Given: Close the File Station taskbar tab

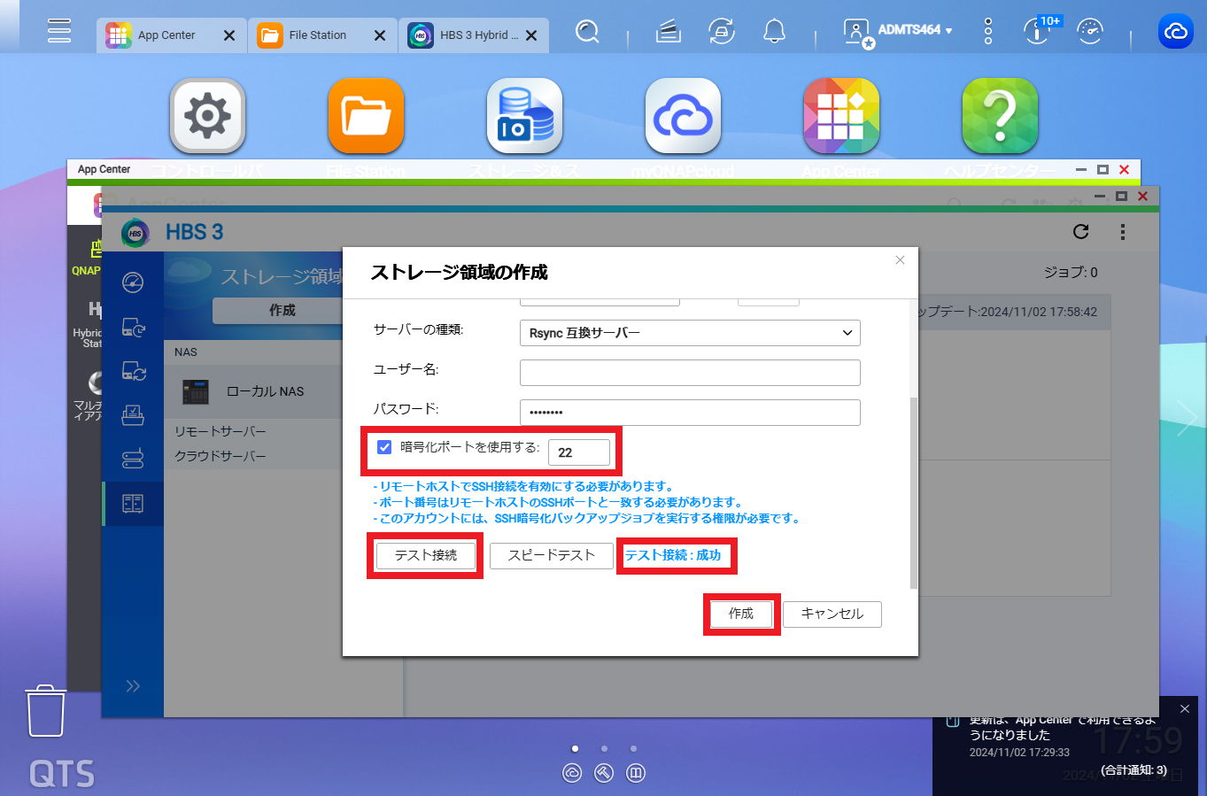Looking at the screenshot, I should coord(380,35).
